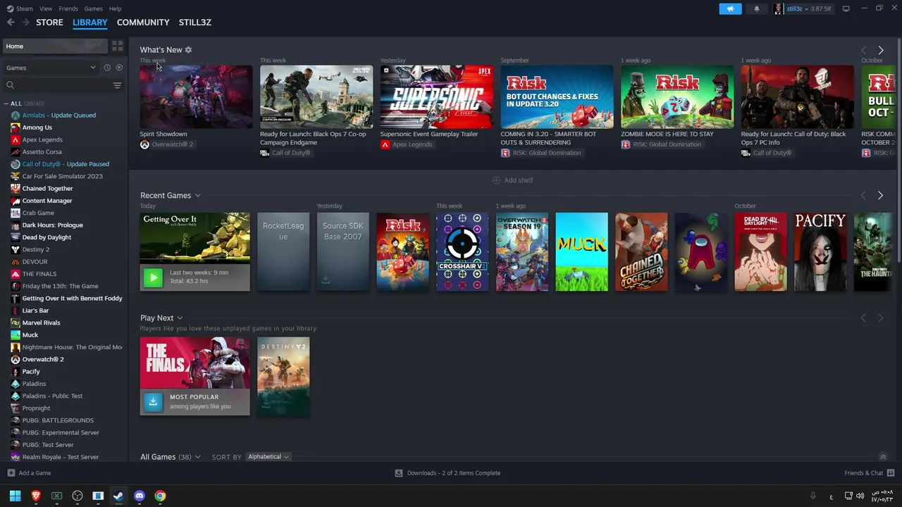The width and height of the screenshot is (902, 507).
Task: Switch to the STORE tab
Action: click(49, 23)
